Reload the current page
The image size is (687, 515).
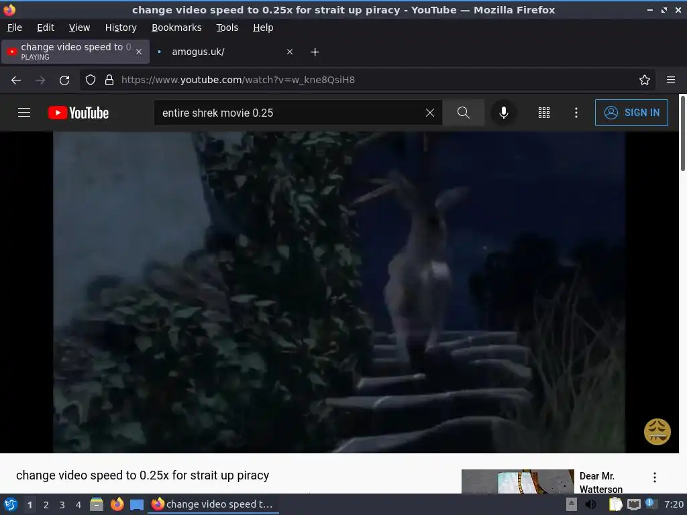(64, 80)
